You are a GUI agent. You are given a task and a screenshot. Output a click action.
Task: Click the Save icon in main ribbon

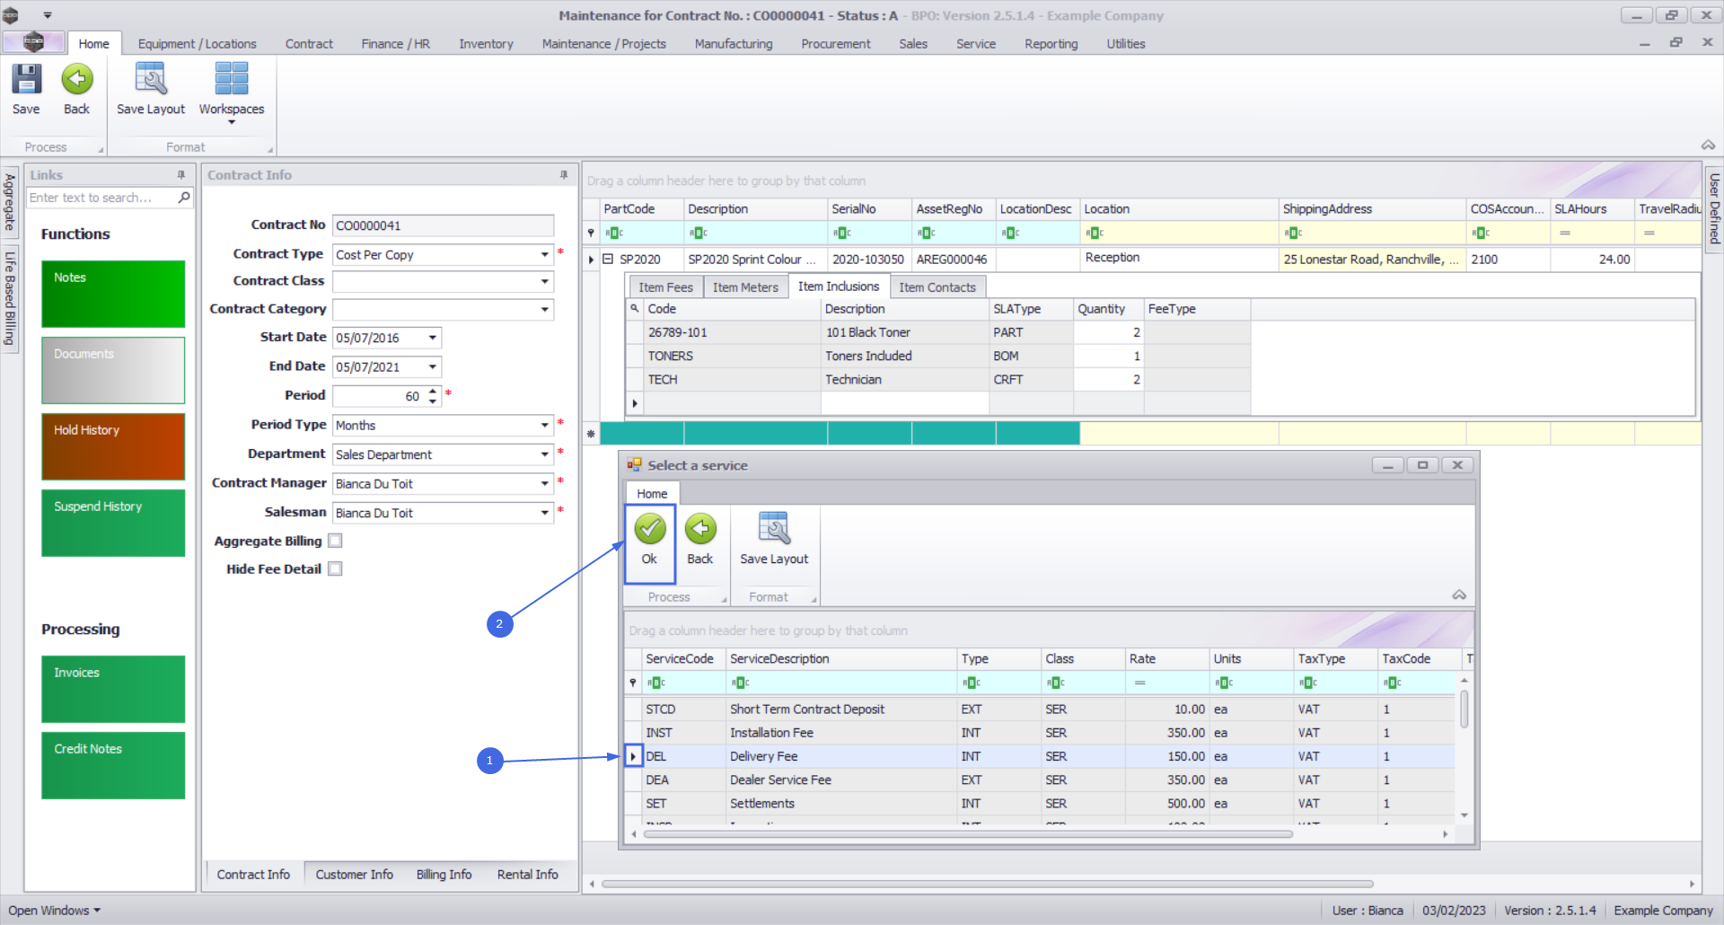(26, 80)
